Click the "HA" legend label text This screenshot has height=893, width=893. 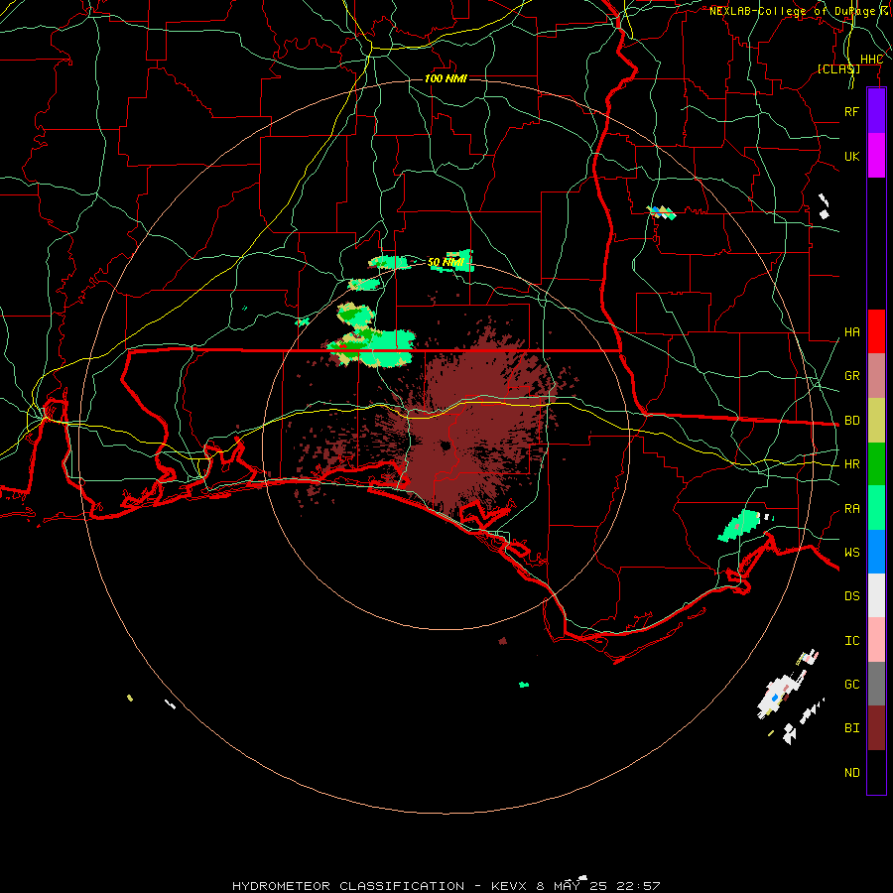coord(851,331)
